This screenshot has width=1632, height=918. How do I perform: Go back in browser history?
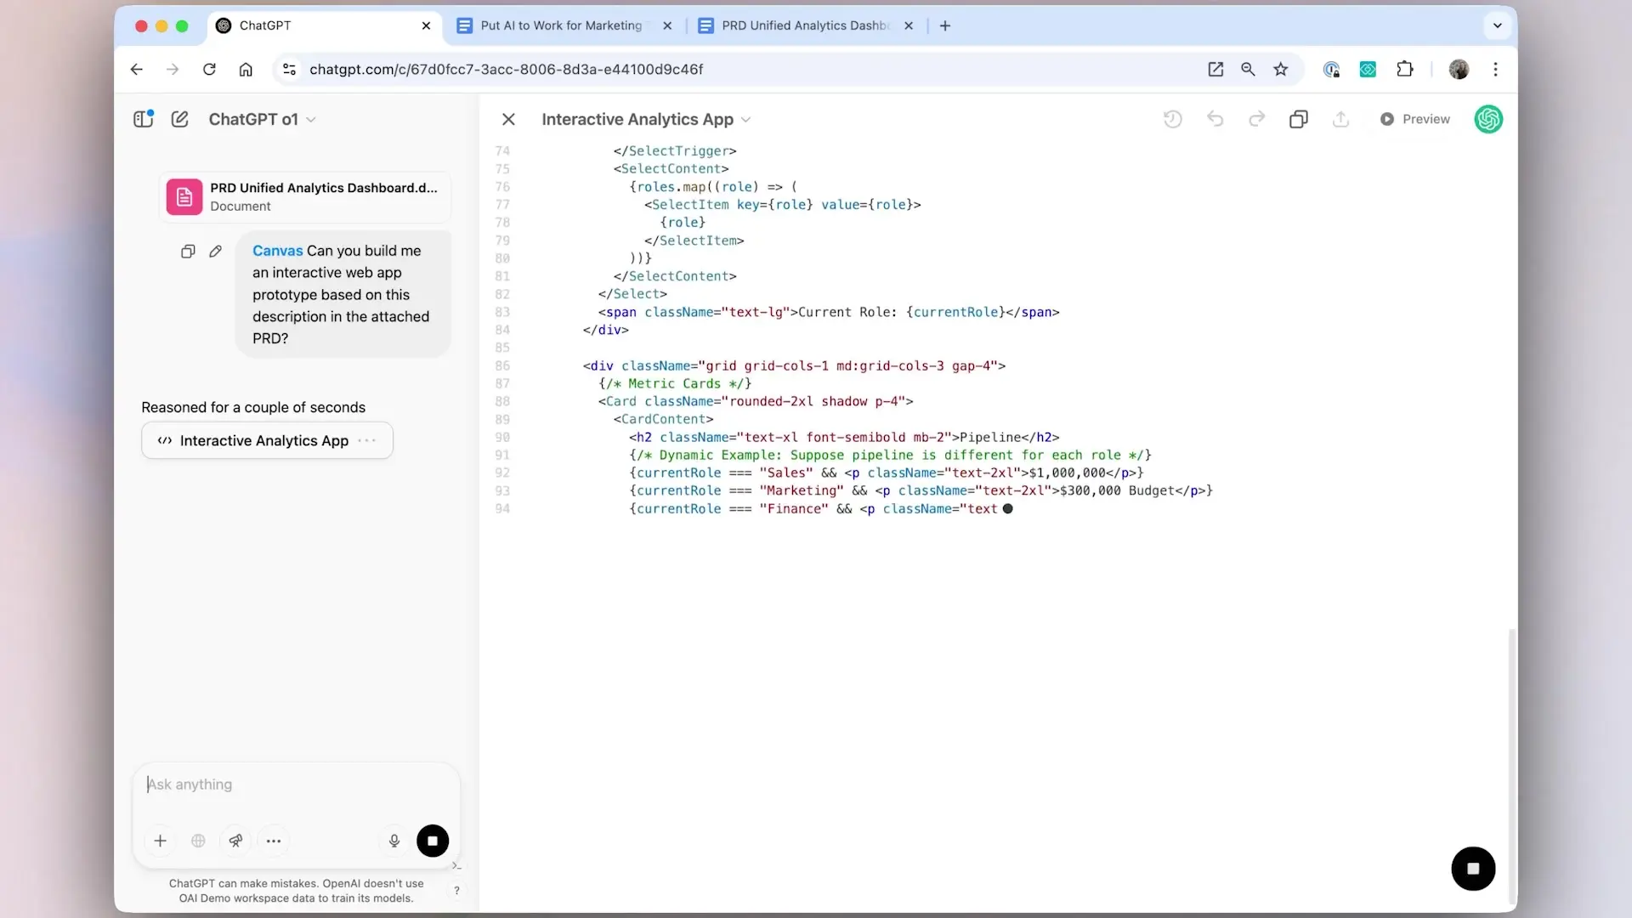coord(137,70)
